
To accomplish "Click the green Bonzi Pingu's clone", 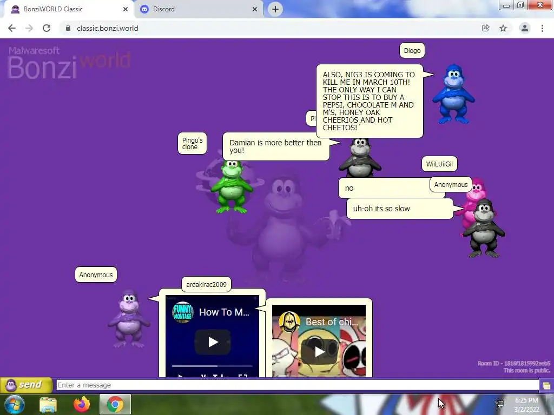I will pyautogui.click(x=232, y=186).
